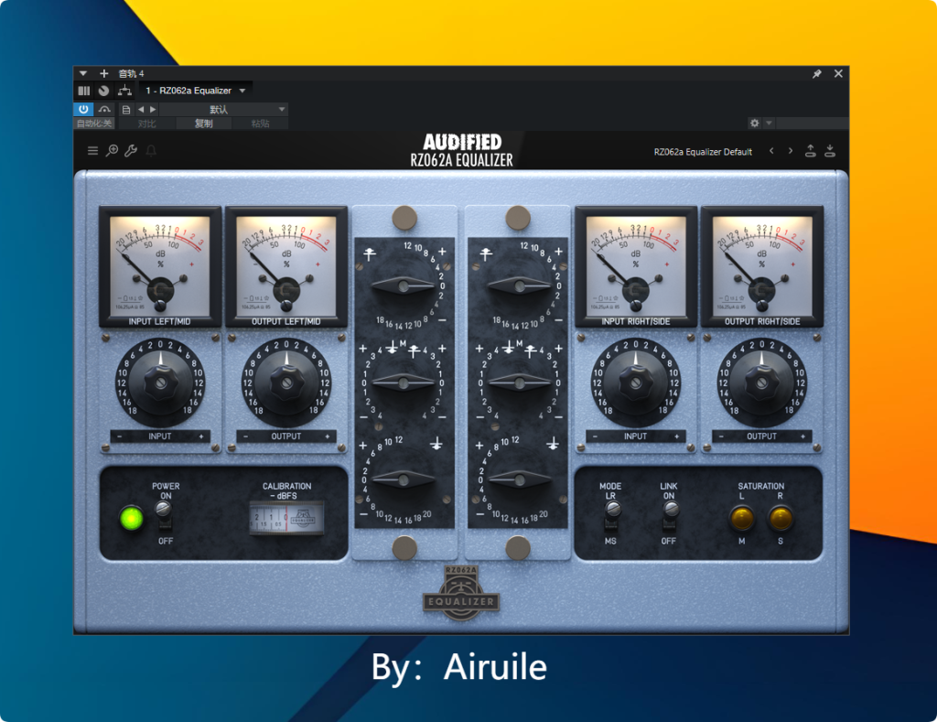Click the channel editor bars icon
The width and height of the screenshot is (937, 722).
point(84,91)
